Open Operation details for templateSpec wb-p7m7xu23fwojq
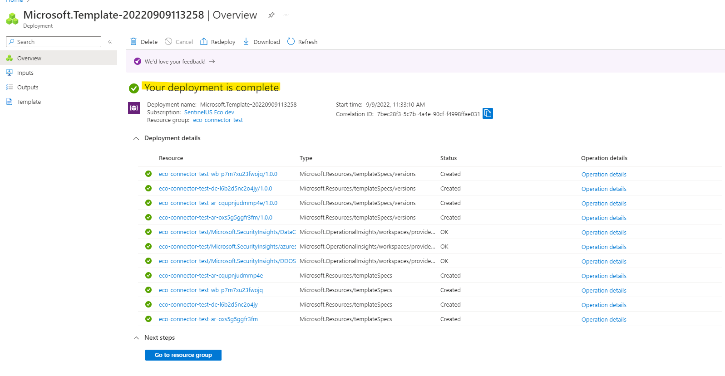The width and height of the screenshot is (725, 376). coord(604,291)
